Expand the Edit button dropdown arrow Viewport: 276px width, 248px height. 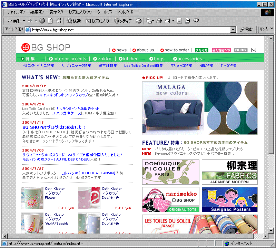point(174,21)
